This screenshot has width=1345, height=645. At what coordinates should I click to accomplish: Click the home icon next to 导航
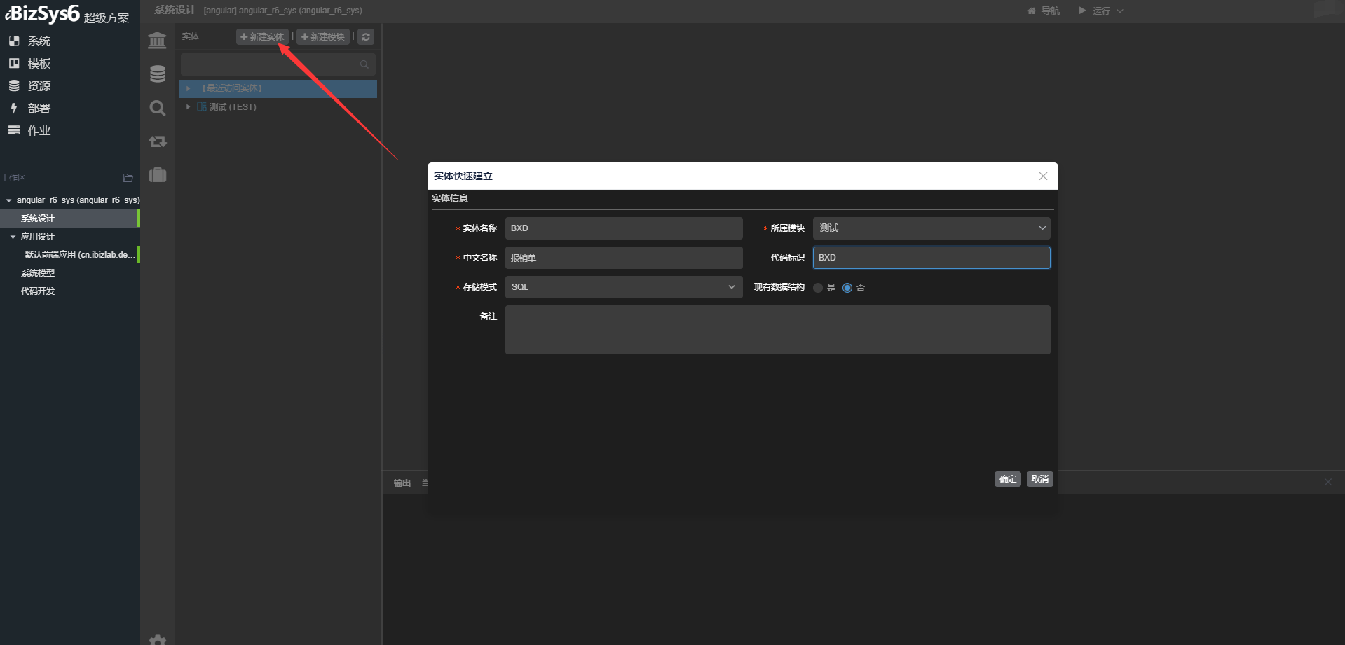[1031, 11]
